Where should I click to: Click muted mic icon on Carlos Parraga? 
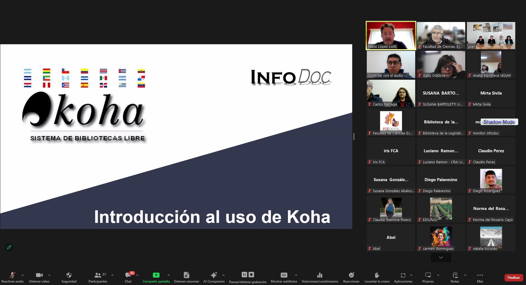pyautogui.click(x=370, y=104)
